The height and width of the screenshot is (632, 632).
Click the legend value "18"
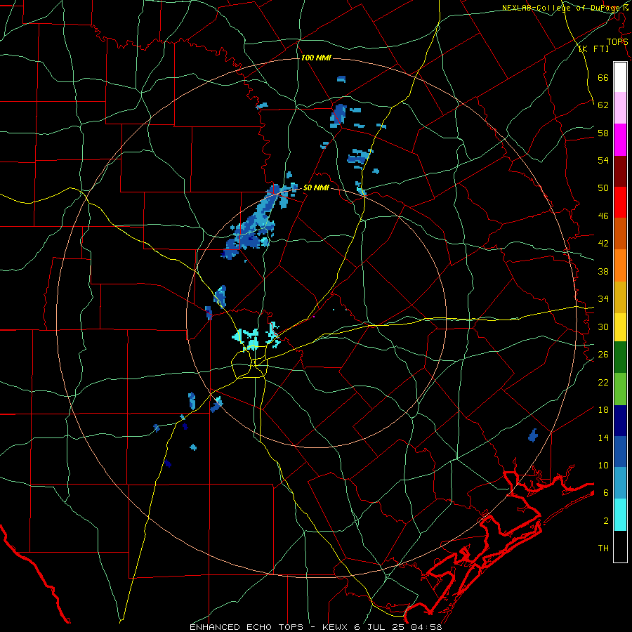603,410
